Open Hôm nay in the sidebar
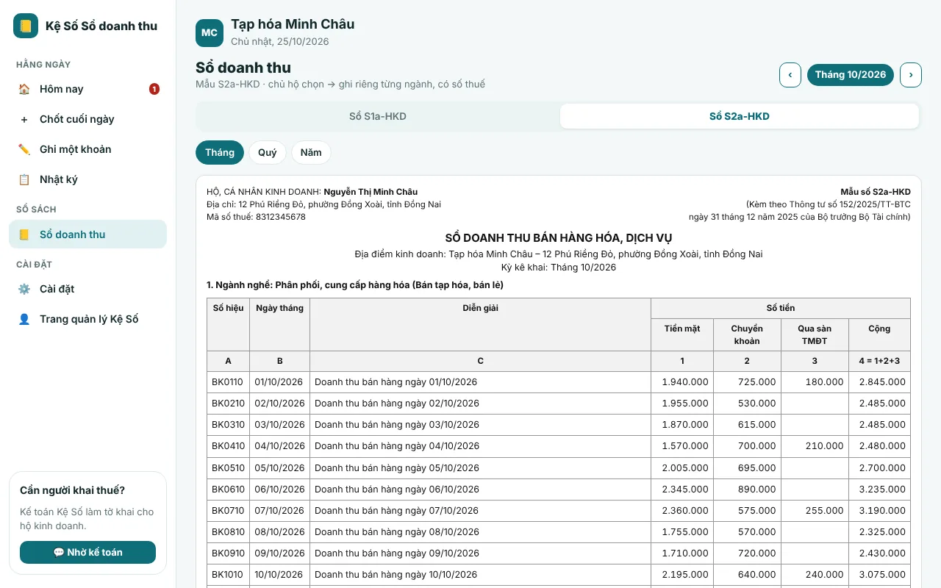Viewport: 941px width, 588px height. tap(88, 89)
